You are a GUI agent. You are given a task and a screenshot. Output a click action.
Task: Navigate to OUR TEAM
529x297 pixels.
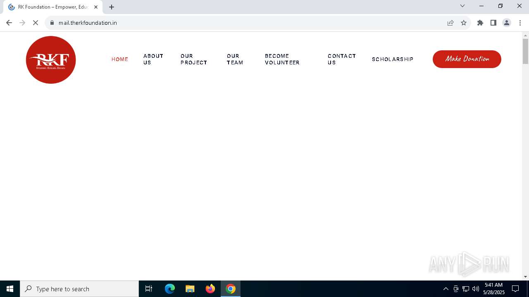pyautogui.click(x=235, y=59)
